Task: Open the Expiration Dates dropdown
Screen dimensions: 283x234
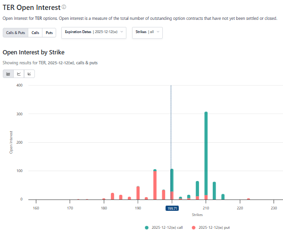Action: (94, 32)
